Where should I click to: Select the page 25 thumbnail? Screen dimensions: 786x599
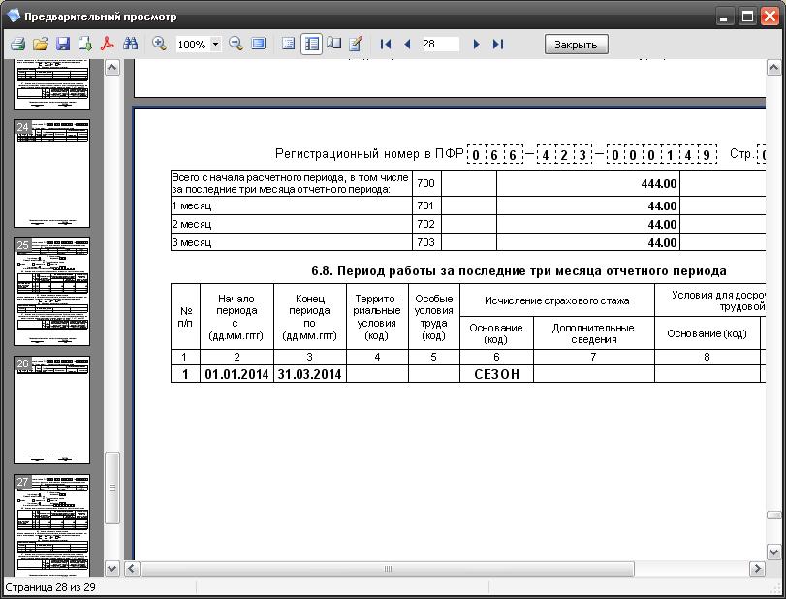(x=53, y=292)
